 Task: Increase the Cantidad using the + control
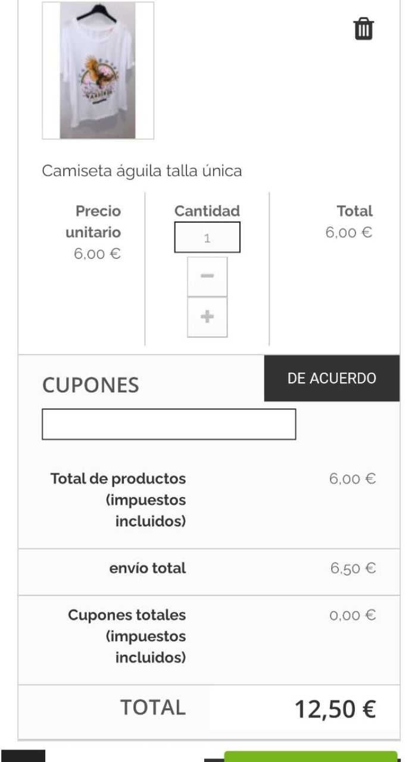click(207, 316)
